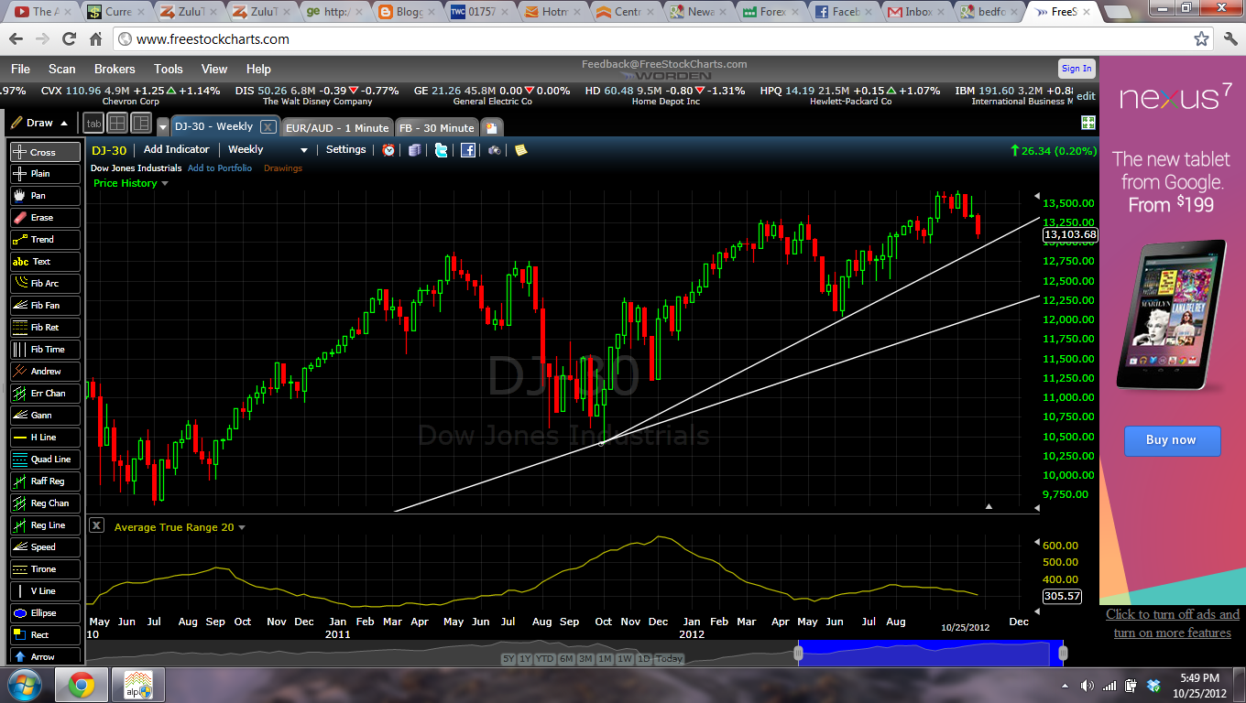Open chart Settings

[346, 149]
